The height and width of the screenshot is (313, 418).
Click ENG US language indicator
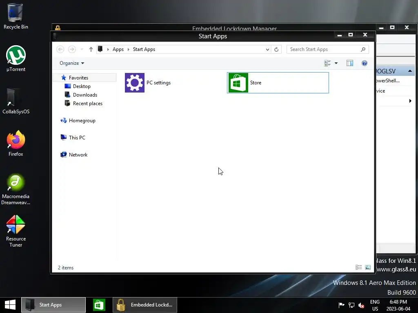375,305
